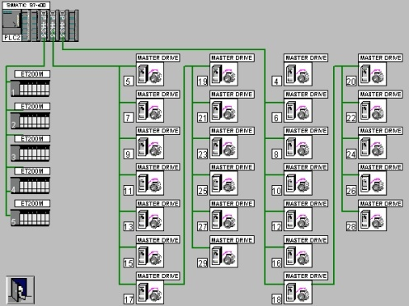
Task: Click address box number 20
Action: 351,81
